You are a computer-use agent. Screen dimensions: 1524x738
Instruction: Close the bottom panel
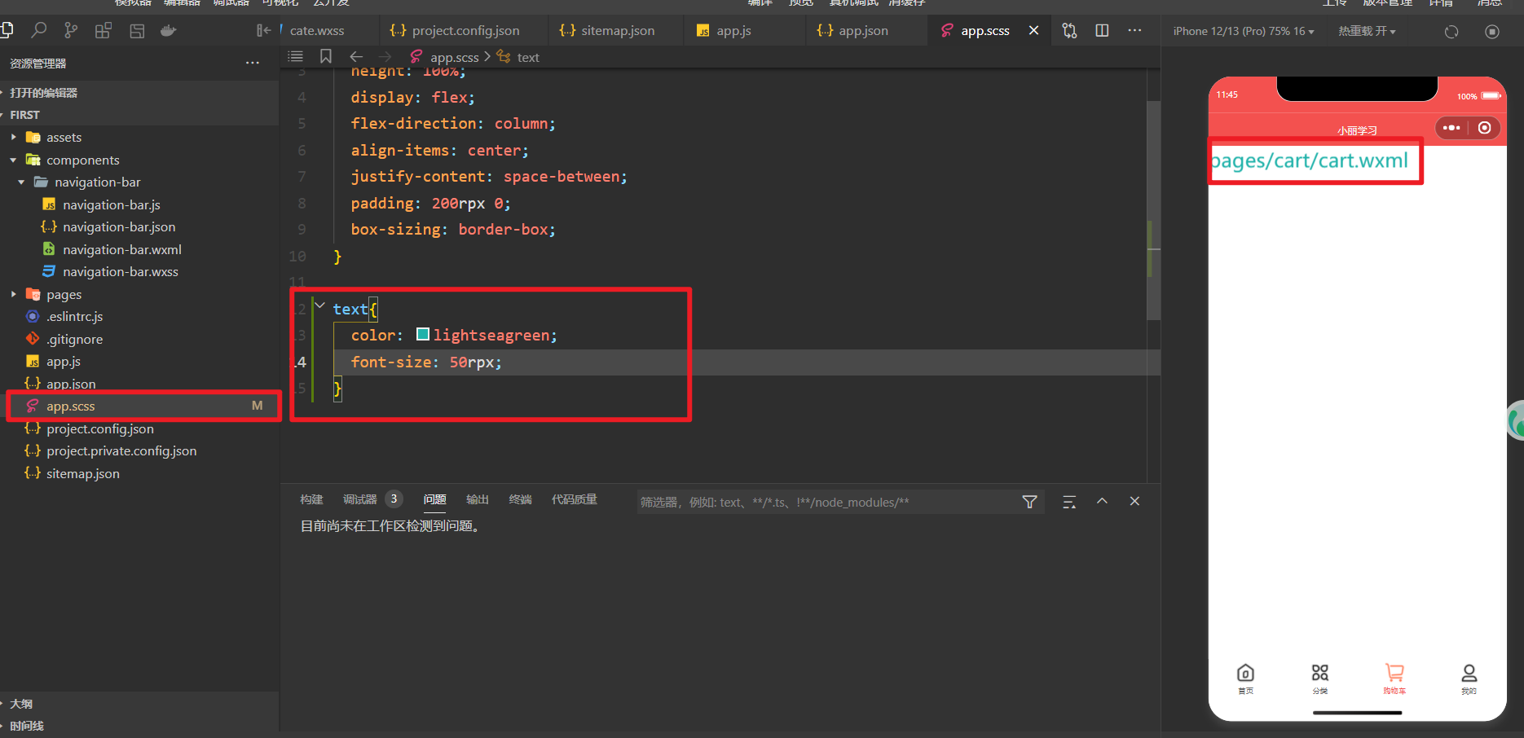(x=1134, y=501)
